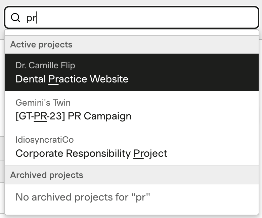Screen dimensions: 262x218
Task: Click the IdiosyncratiCo client name
Action: 44,140
